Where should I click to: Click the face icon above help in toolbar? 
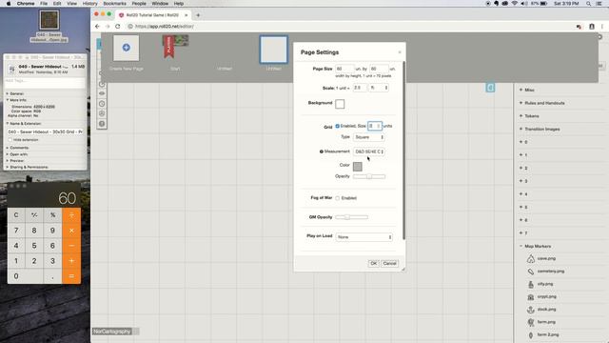[102, 113]
